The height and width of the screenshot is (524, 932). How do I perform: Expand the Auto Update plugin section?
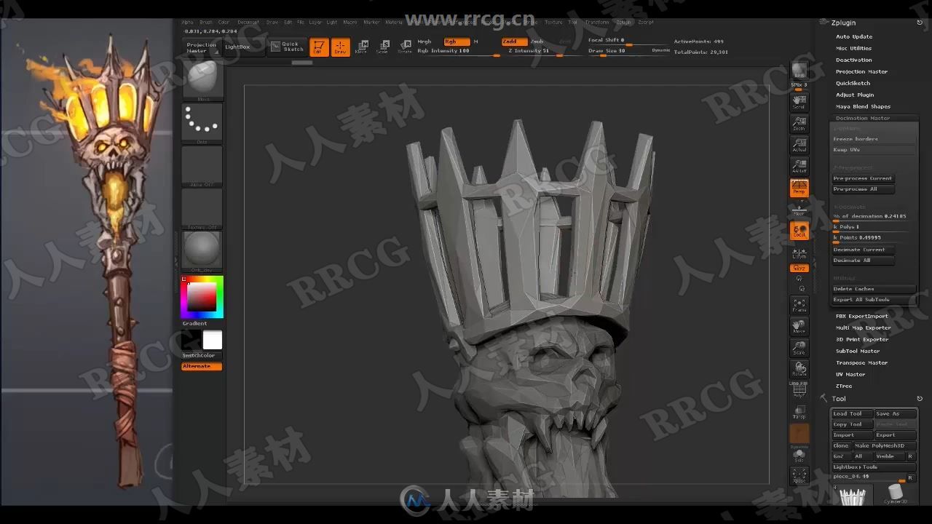pos(854,36)
